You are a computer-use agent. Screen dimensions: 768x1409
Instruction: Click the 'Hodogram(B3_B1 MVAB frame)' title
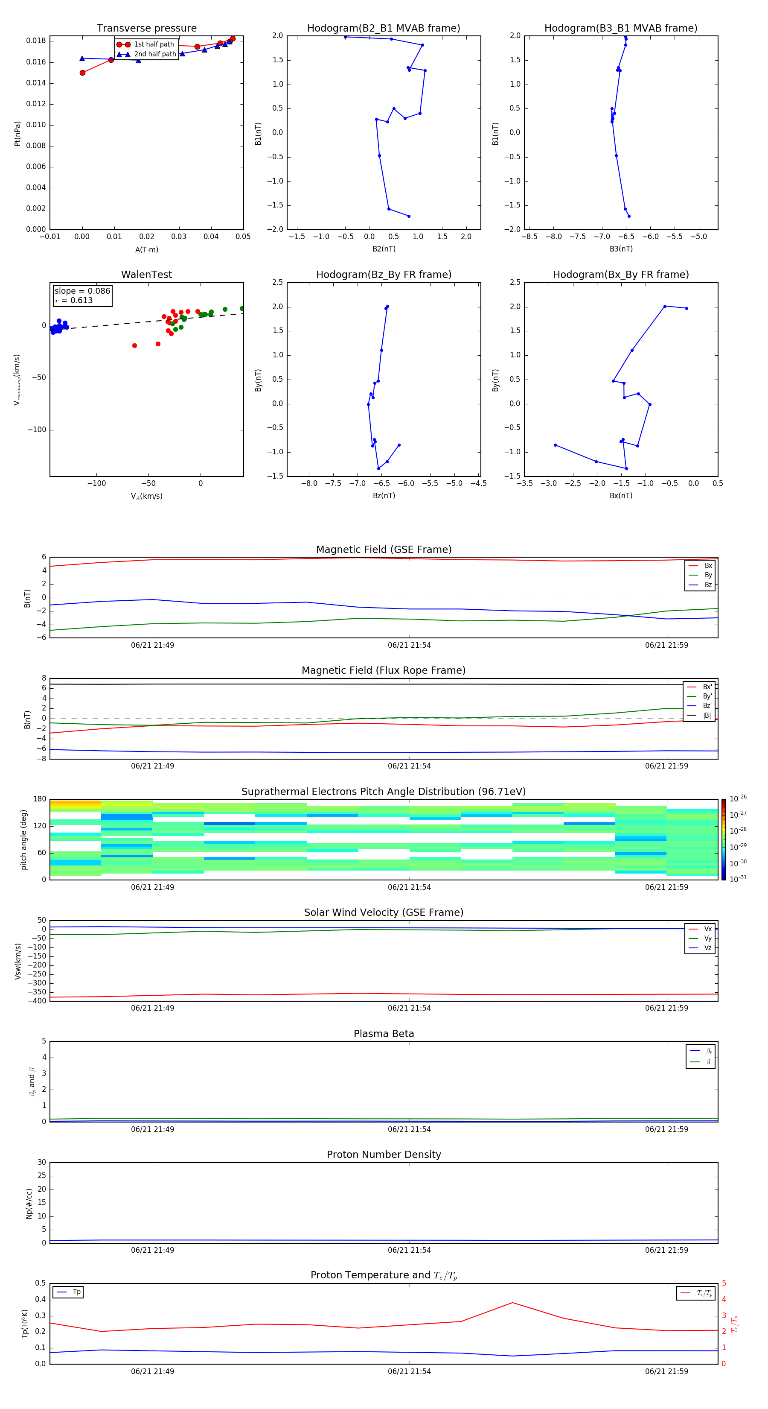(621, 29)
